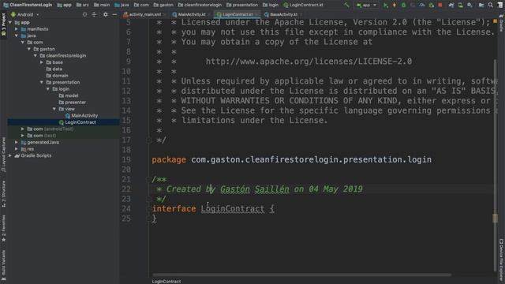Select LoginContract in project tree

[x=77, y=122]
